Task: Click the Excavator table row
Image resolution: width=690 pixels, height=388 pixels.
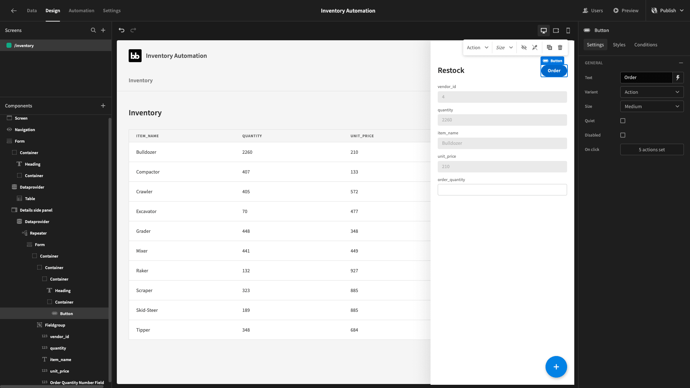Action: pyautogui.click(x=280, y=211)
